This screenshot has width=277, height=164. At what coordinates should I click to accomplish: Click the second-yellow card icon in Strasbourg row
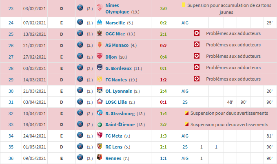187,113
